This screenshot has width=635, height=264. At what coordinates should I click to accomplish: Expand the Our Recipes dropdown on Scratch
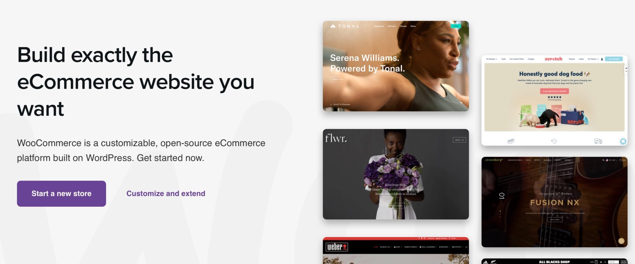[x=492, y=59]
